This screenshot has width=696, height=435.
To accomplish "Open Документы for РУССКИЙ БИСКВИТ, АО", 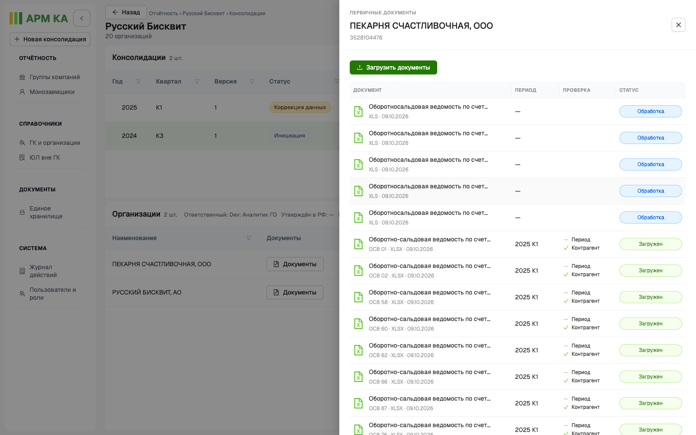I will coord(295,292).
